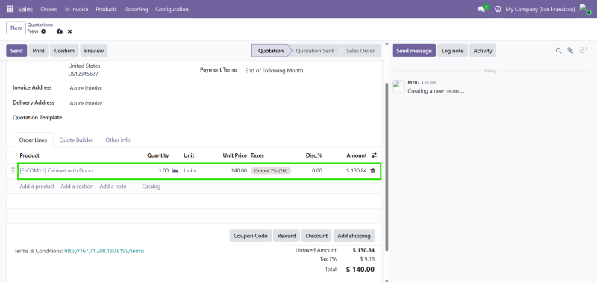Confirm the quotation
The width and height of the screenshot is (597, 283).
coord(64,50)
